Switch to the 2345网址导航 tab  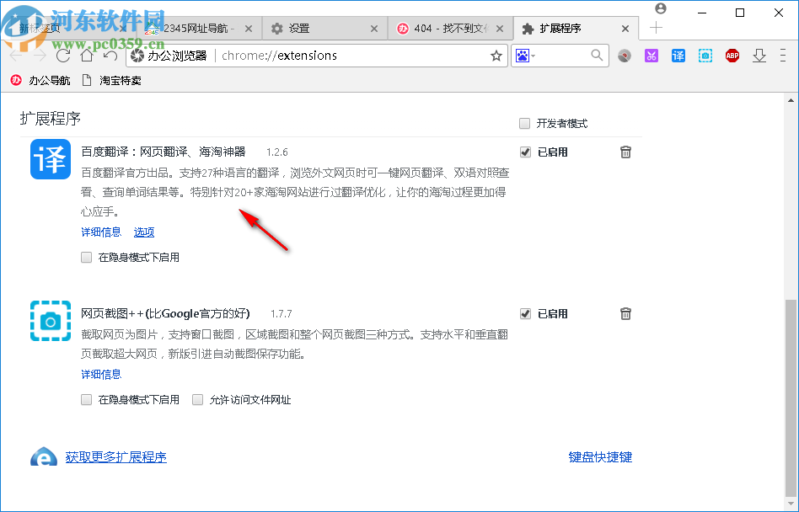pos(192,28)
